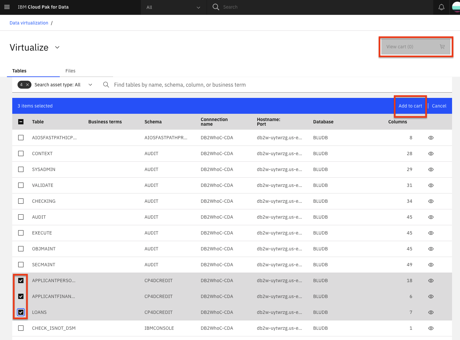Click the IBMCONSOLE schema cell
460x340 pixels.
click(x=159, y=328)
